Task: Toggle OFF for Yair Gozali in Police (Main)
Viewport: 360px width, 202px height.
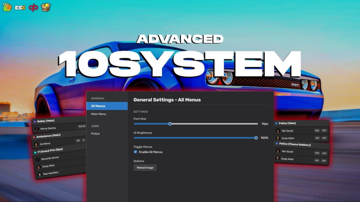Action: point(324,130)
